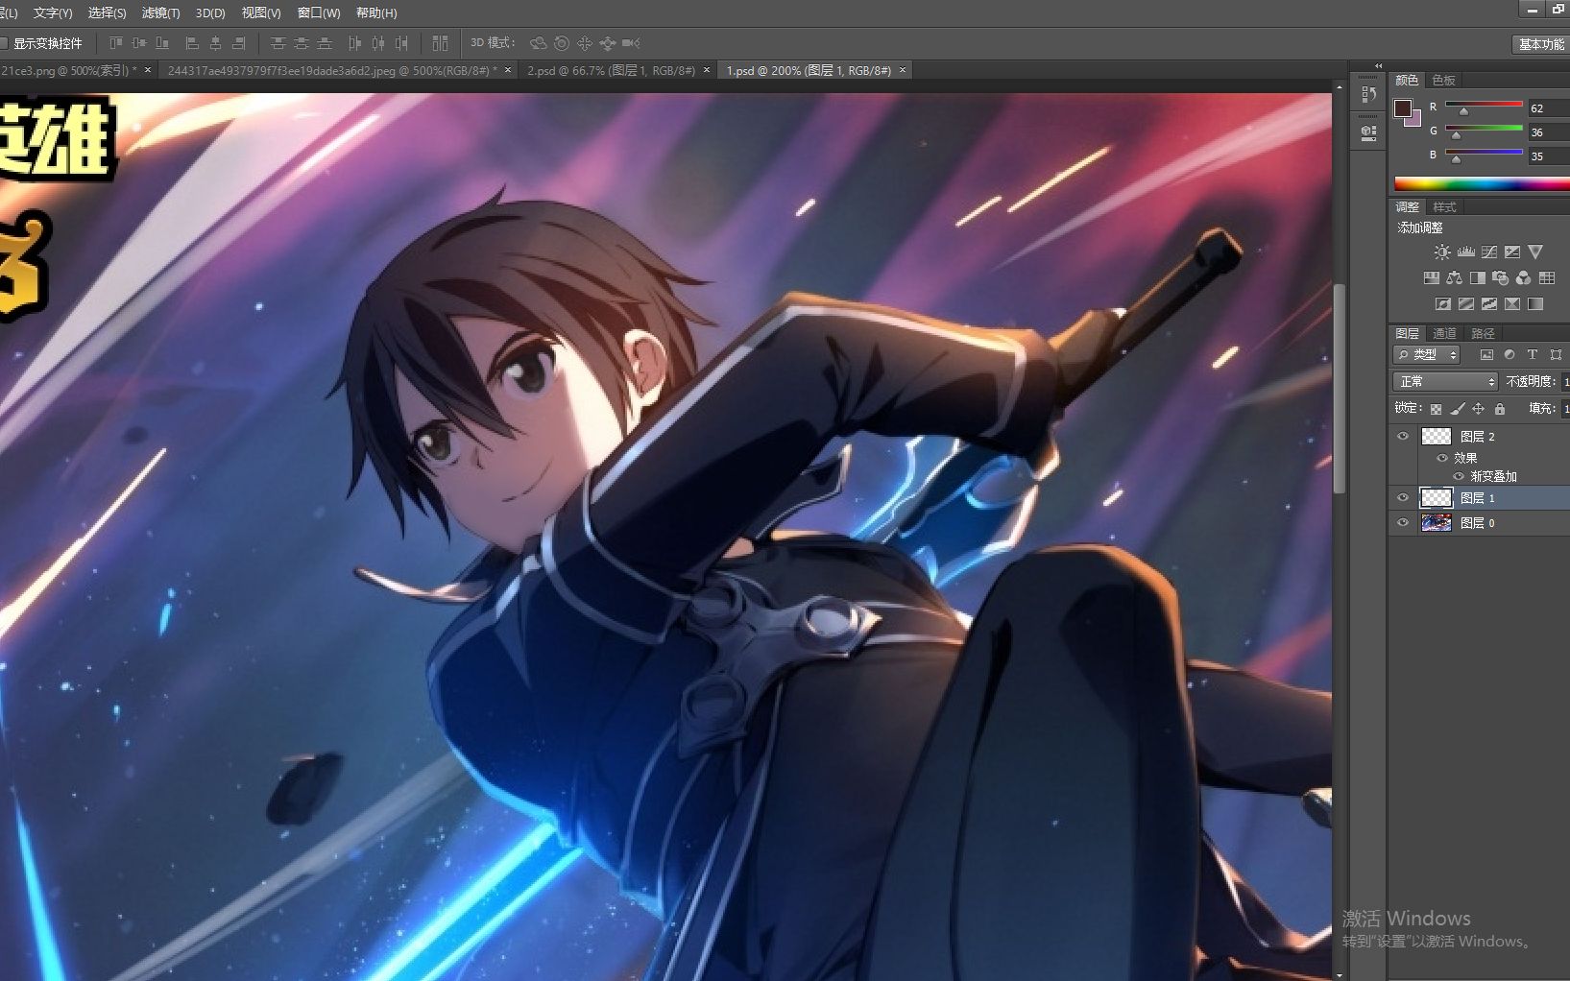The width and height of the screenshot is (1570, 981).
Task: Add an Invert adjustment
Action: (1442, 304)
